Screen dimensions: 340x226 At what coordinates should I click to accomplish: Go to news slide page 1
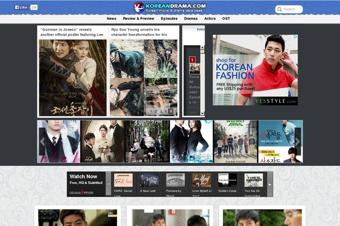pyautogui.click(x=151, y=111)
